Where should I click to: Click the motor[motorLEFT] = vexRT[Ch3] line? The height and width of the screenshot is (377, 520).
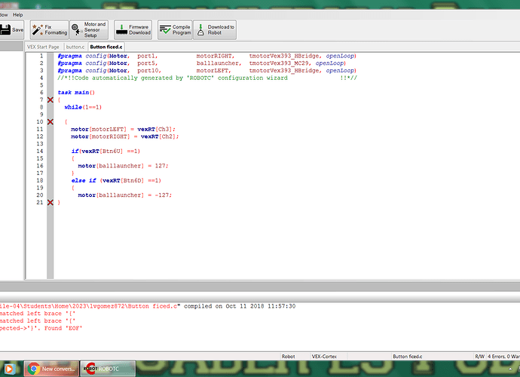pos(123,129)
